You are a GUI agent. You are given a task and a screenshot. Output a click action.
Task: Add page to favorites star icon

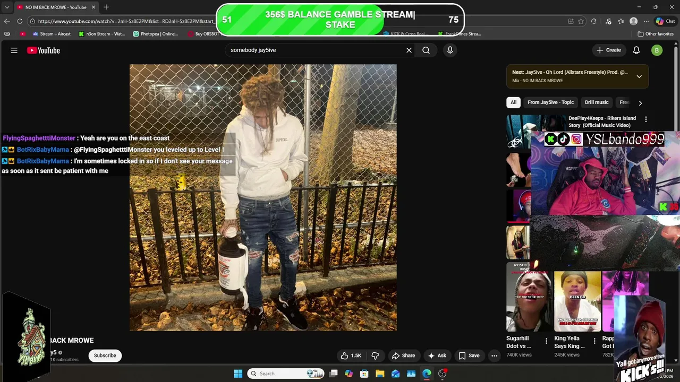coord(581,21)
